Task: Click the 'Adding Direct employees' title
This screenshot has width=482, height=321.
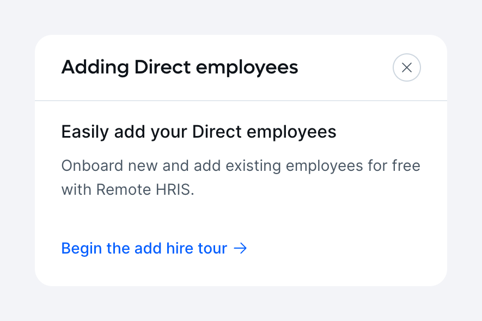Action: point(180,67)
